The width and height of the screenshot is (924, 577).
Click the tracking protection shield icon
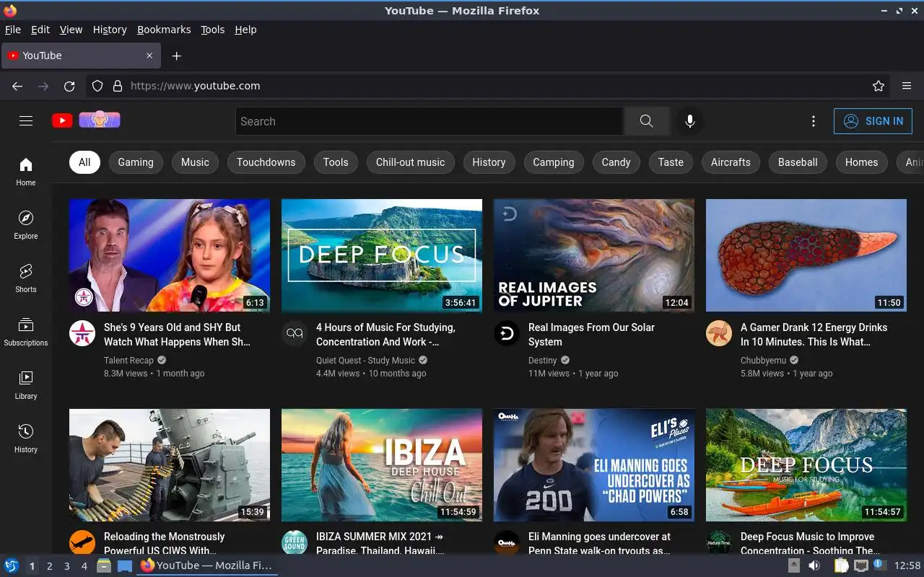coord(97,86)
